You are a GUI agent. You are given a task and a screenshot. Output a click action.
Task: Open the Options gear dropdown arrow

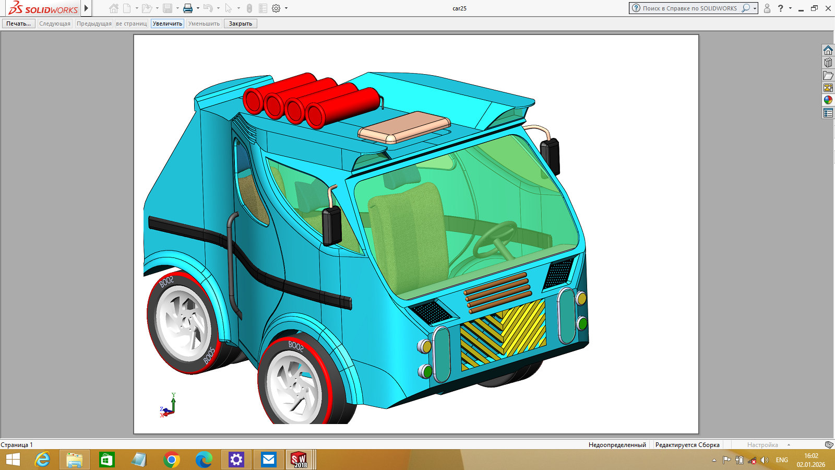(286, 8)
